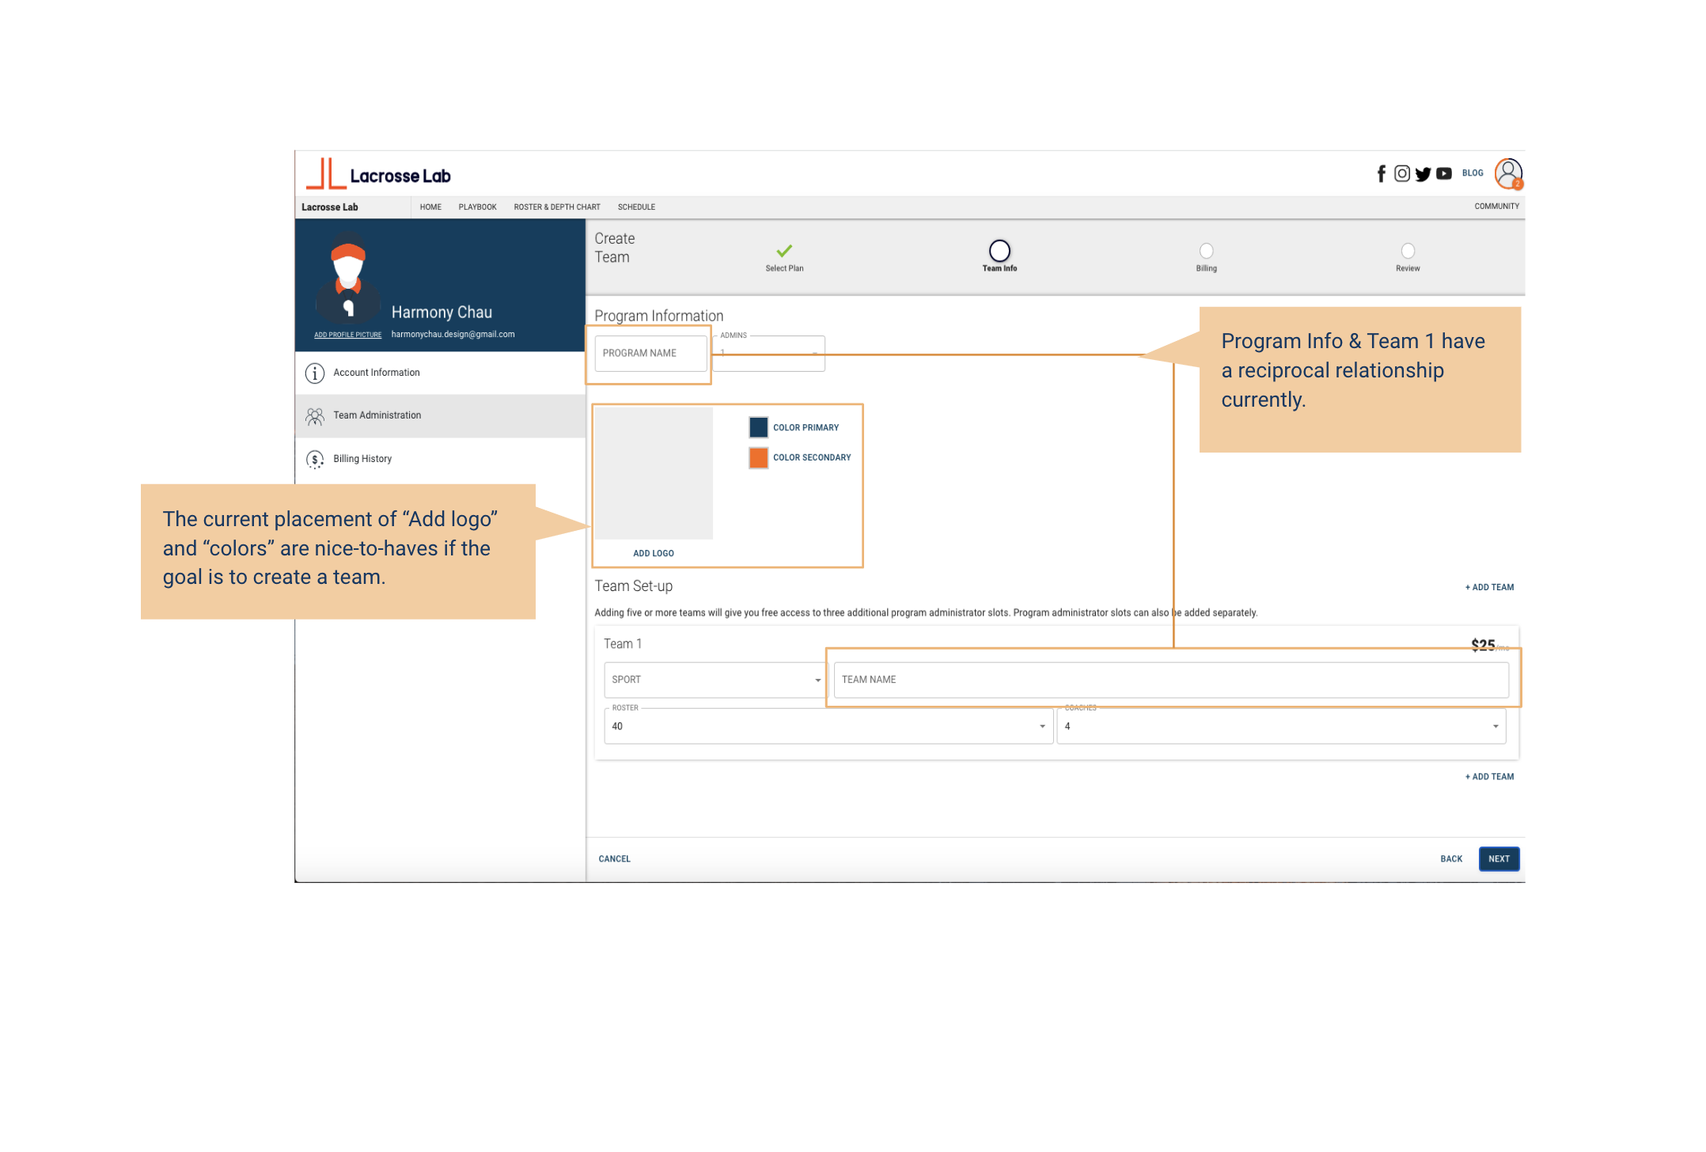Open the Instagram social icon

tap(1402, 173)
